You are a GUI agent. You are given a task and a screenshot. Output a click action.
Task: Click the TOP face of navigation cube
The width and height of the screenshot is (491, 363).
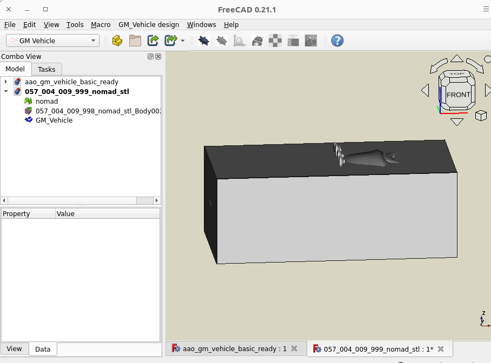pyautogui.click(x=457, y=74)
